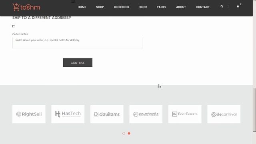Switch to first brand carousel dot
Image resolution: width=256 pixels, height=144 pixels.
124,133
